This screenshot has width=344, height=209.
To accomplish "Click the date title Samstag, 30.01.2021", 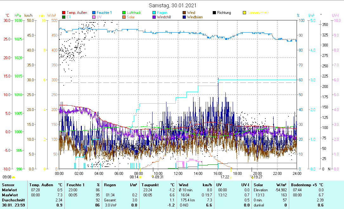I will 172,5.
